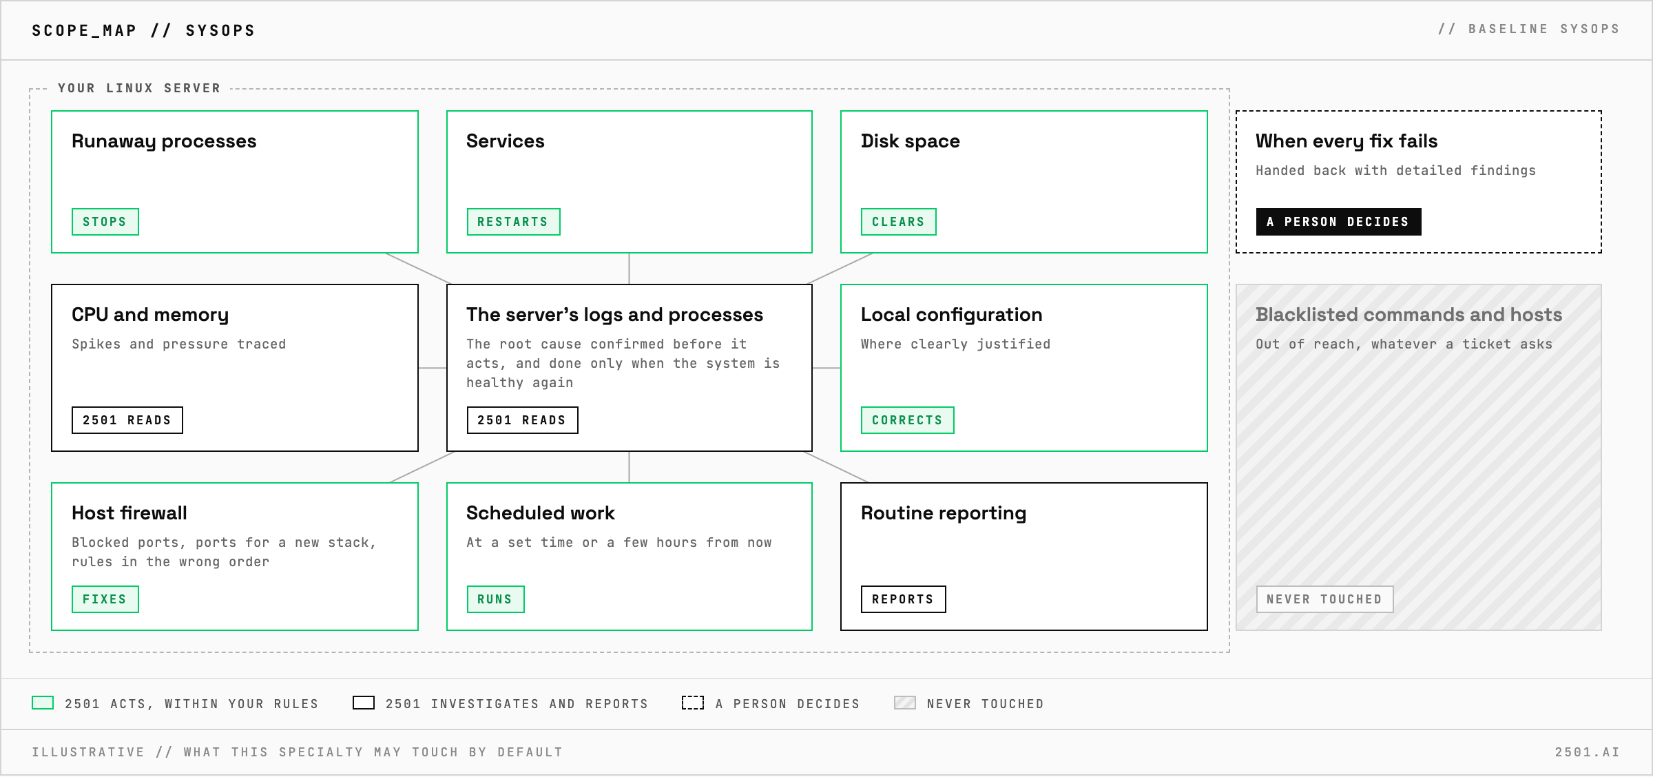Viewport: 1653px width, 777px height.
Task: Click the STOPS tag under Runaway processes
Action: point(105,222)
